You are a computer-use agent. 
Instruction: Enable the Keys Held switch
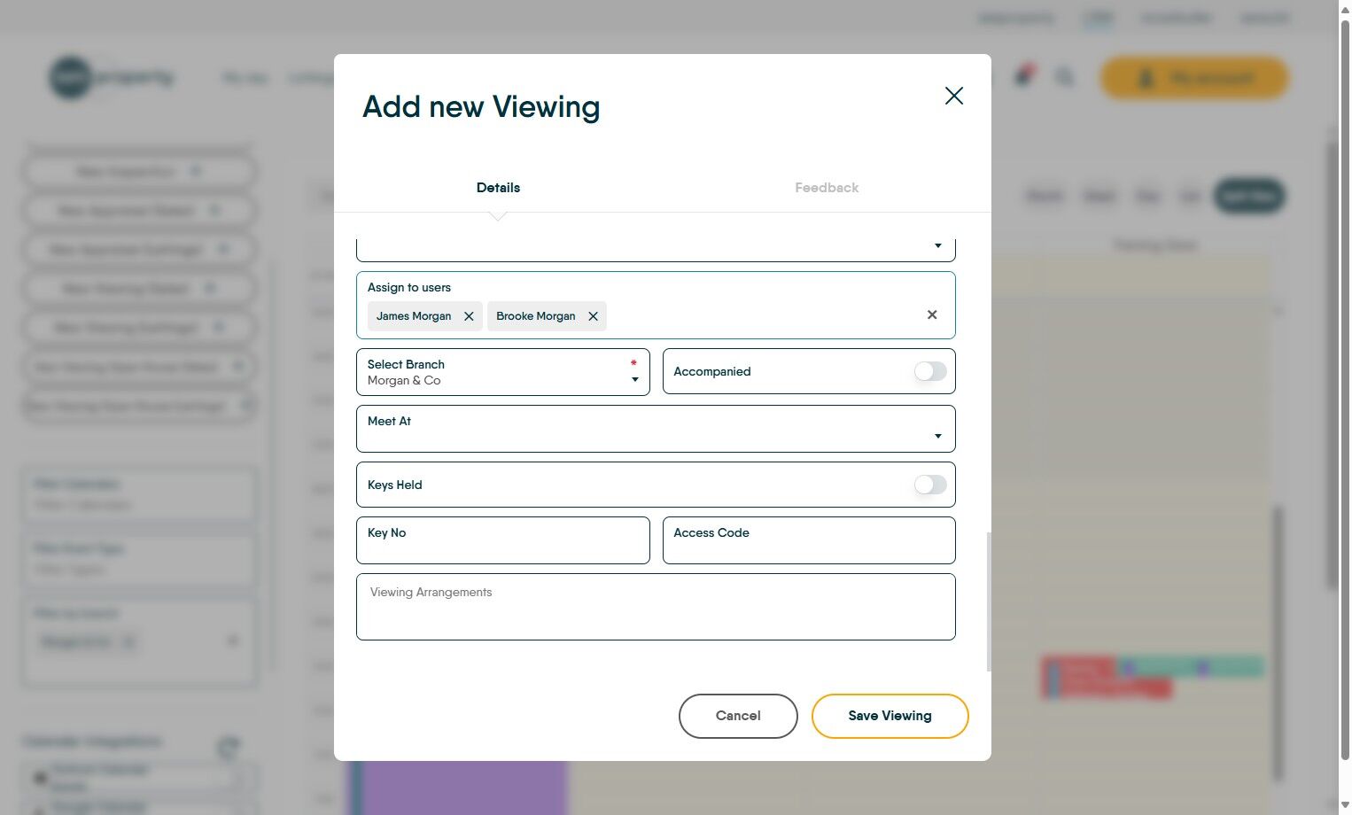[930, 485]
